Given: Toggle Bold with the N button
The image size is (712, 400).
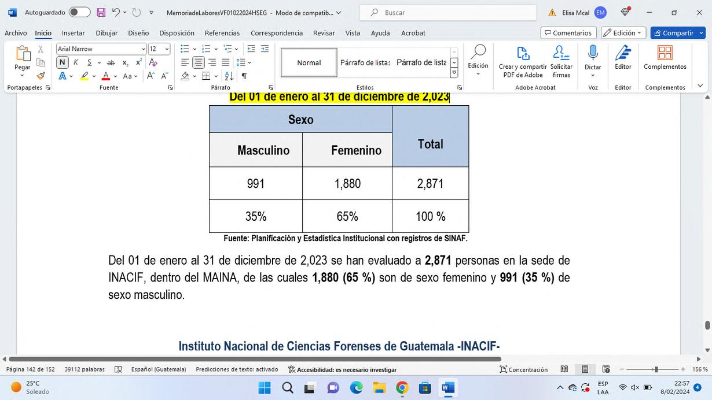Looking at the screenshot, I should 63,62.
